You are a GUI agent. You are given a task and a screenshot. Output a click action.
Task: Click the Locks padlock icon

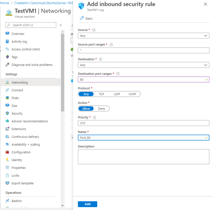[7, 175]
